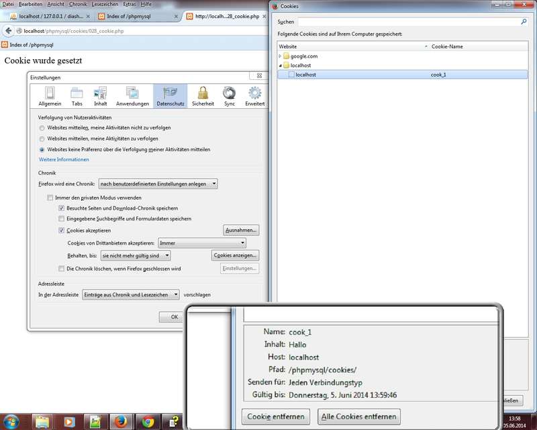Click the Ausnahmen button

tap(241, 230)
